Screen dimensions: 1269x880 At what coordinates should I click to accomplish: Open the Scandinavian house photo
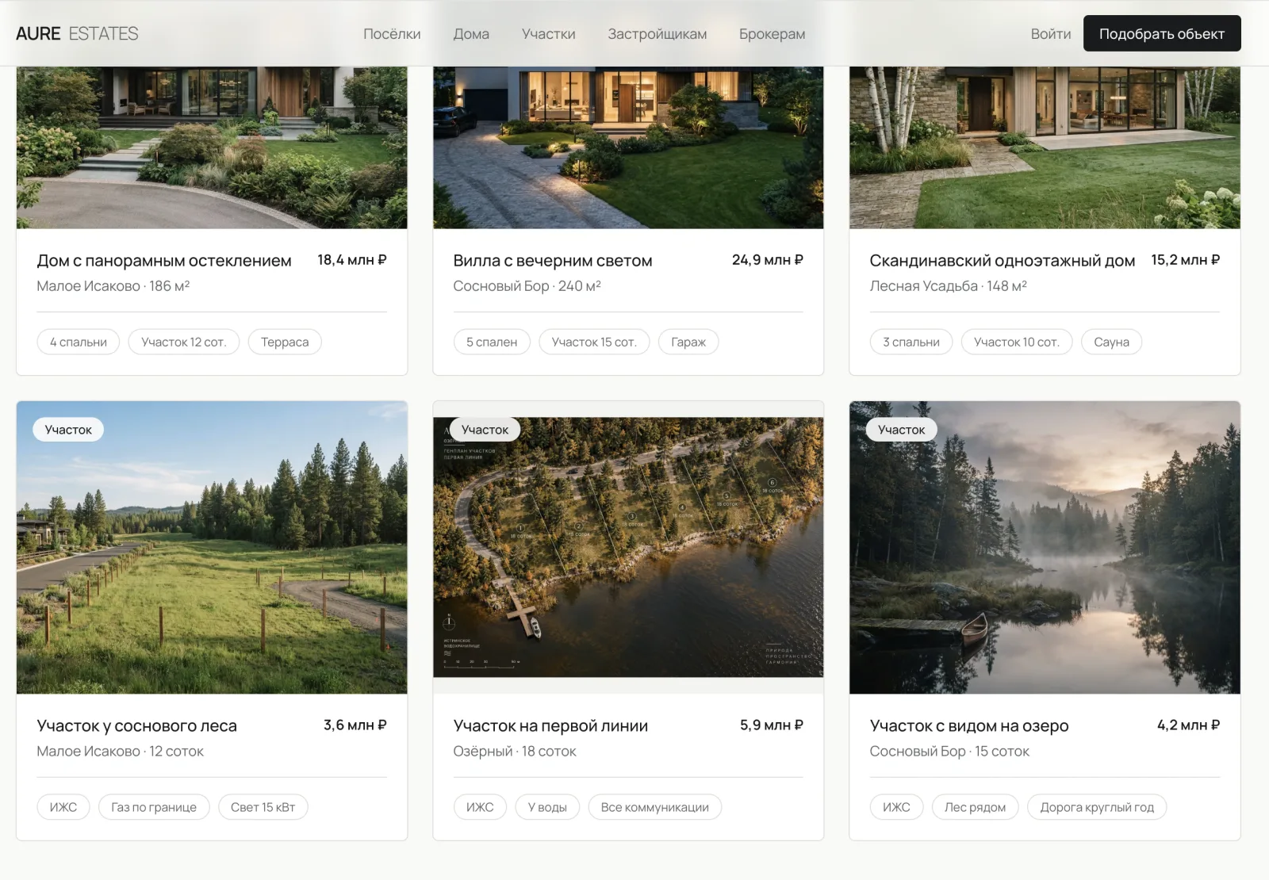point(1045,147)
